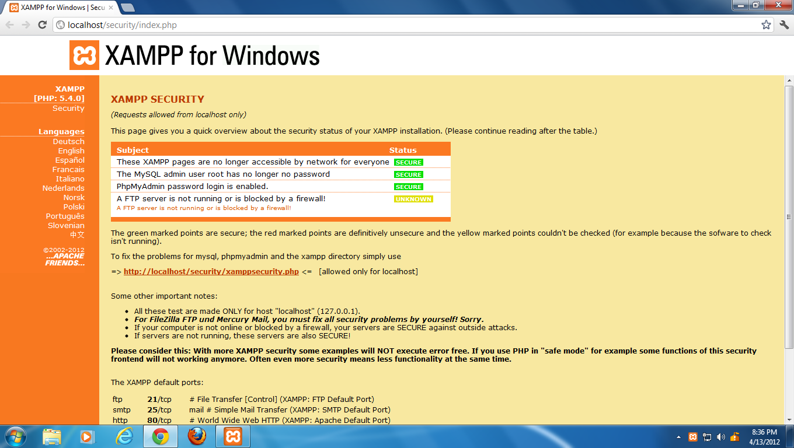The height and width of the screenshot is (448, 794).
Task: Go forward with the browser forward arrow
Action: click(x=26, y=25)
